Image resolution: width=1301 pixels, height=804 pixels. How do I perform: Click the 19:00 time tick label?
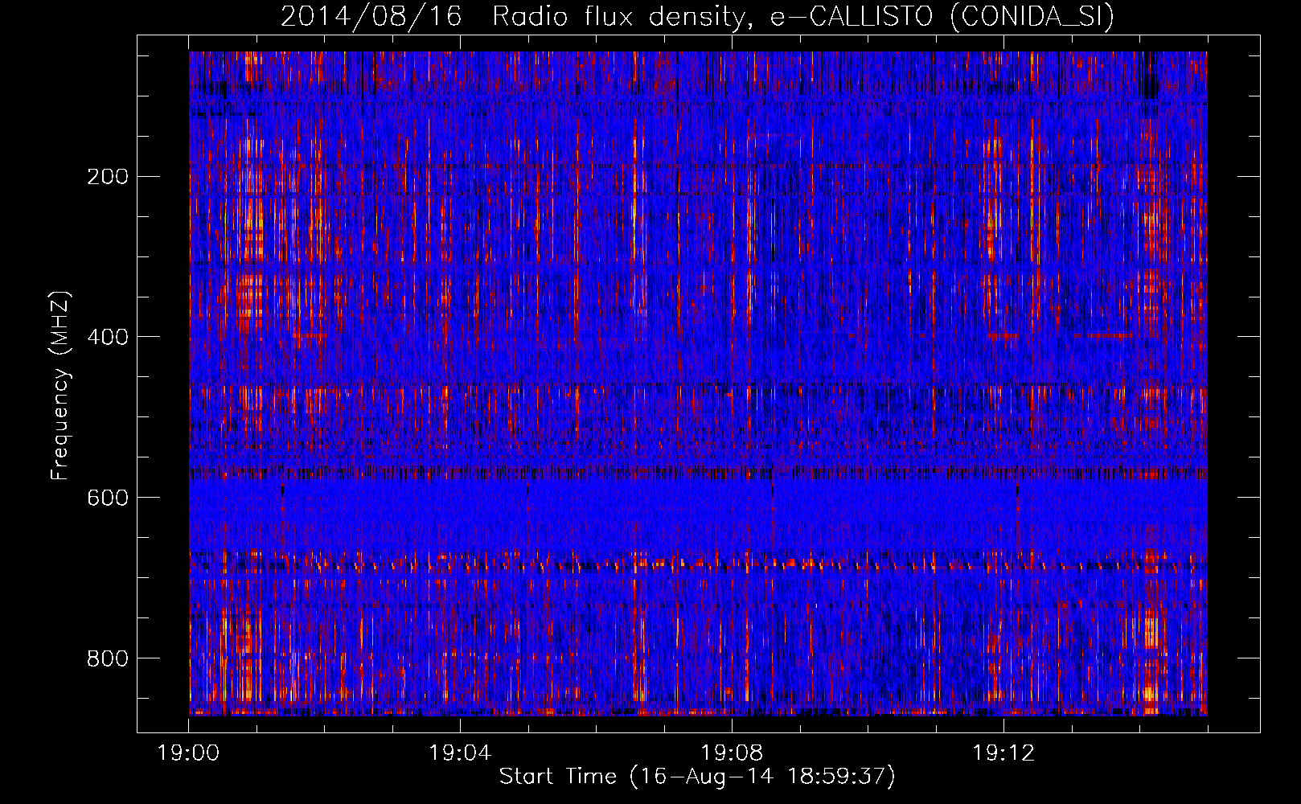(x=188, y=753)
